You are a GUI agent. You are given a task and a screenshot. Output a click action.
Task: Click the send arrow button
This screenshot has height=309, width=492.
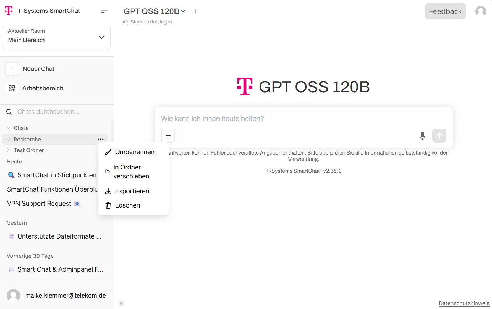click(x=439, y=136)
